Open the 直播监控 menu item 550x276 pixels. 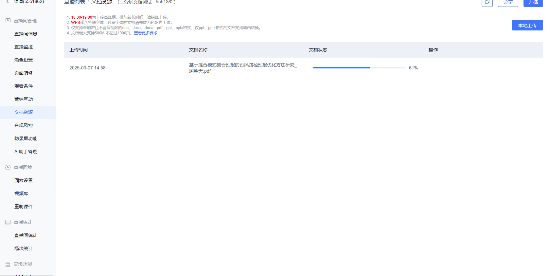pyautogui.click(x=24, y=47)
